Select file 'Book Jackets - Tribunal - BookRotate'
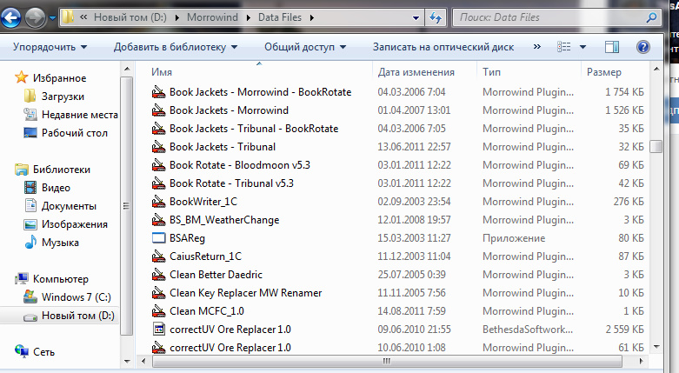 [254, 128]
